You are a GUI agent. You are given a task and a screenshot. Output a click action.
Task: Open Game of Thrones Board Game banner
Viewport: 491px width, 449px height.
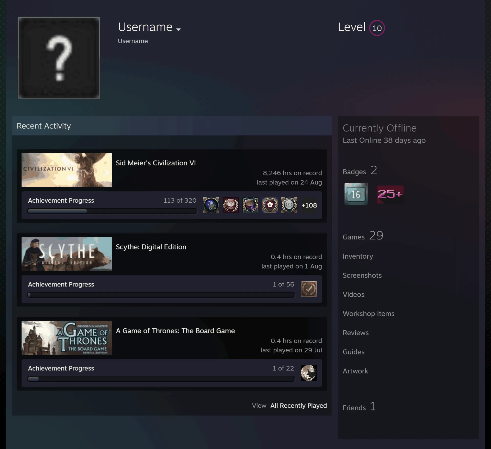(x=67, y=338)
